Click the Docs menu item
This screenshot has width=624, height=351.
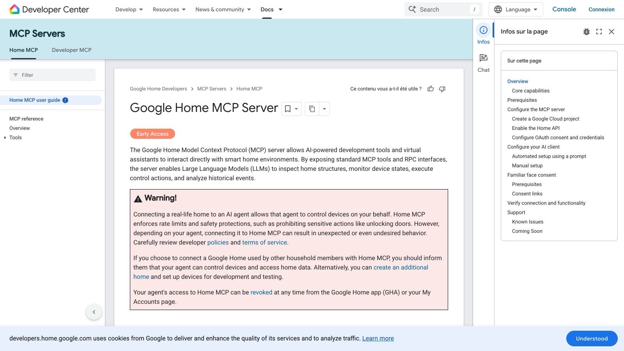pyautogui.click(x=267, y=9)
